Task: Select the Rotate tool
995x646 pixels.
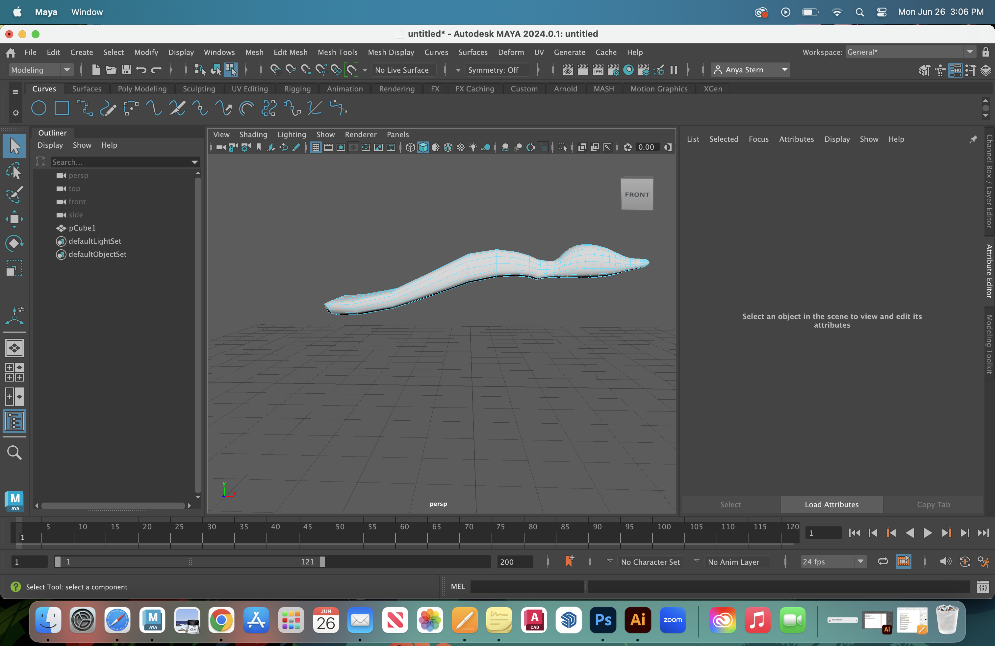Action: tap(14, 243)
